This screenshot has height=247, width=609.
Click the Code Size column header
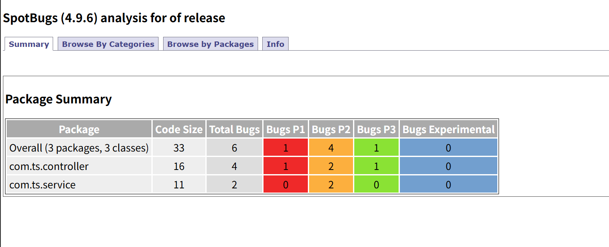click(179, 129)
